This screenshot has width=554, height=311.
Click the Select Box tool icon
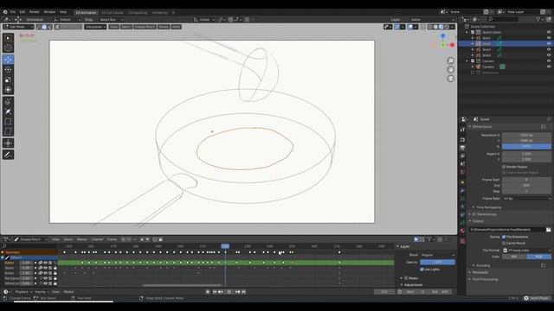(x=8, y=38)
